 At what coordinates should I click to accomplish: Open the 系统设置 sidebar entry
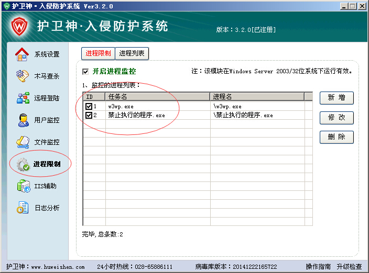click(47, 54)
